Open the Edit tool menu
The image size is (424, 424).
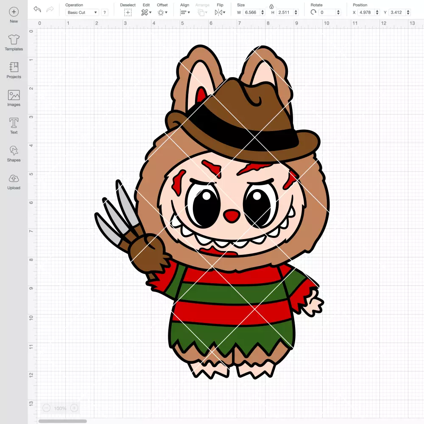click(x=146, y=12)
